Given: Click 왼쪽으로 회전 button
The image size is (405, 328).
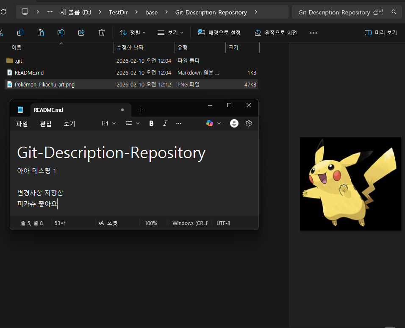Looking at the screenshot, I should [276, 33].
